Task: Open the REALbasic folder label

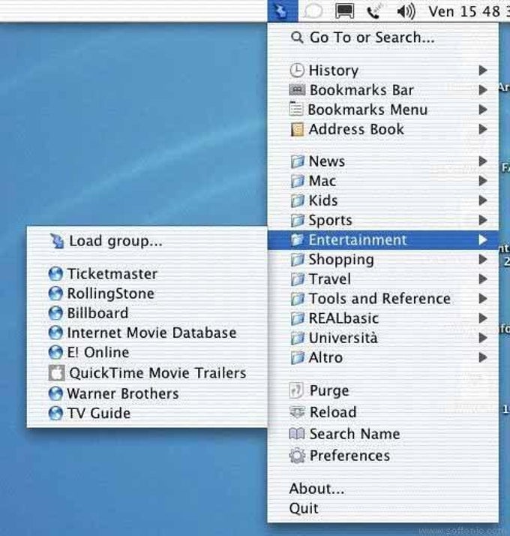Action: tap(343, 318)
